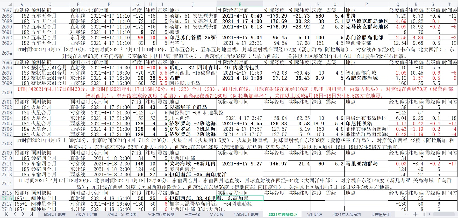Open the M7专项 sheet tab

[x=216, y=214]
